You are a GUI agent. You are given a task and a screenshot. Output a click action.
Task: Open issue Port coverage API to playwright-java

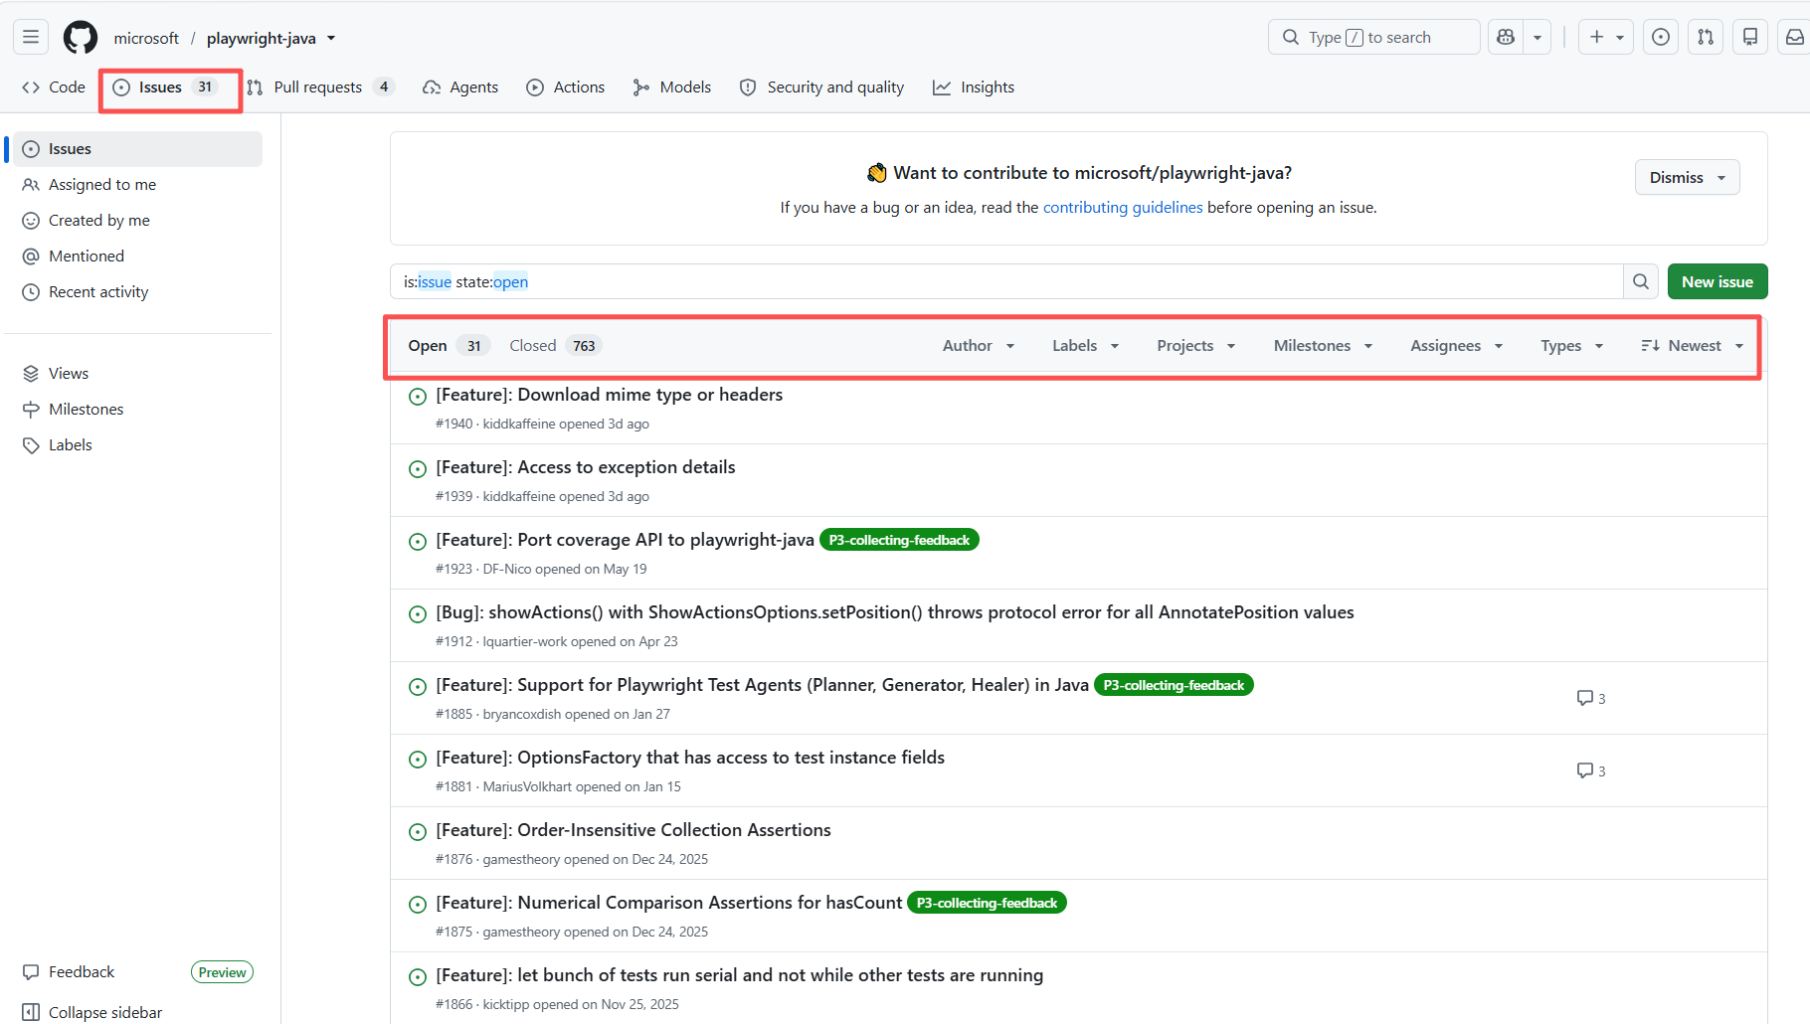[625, 540]
